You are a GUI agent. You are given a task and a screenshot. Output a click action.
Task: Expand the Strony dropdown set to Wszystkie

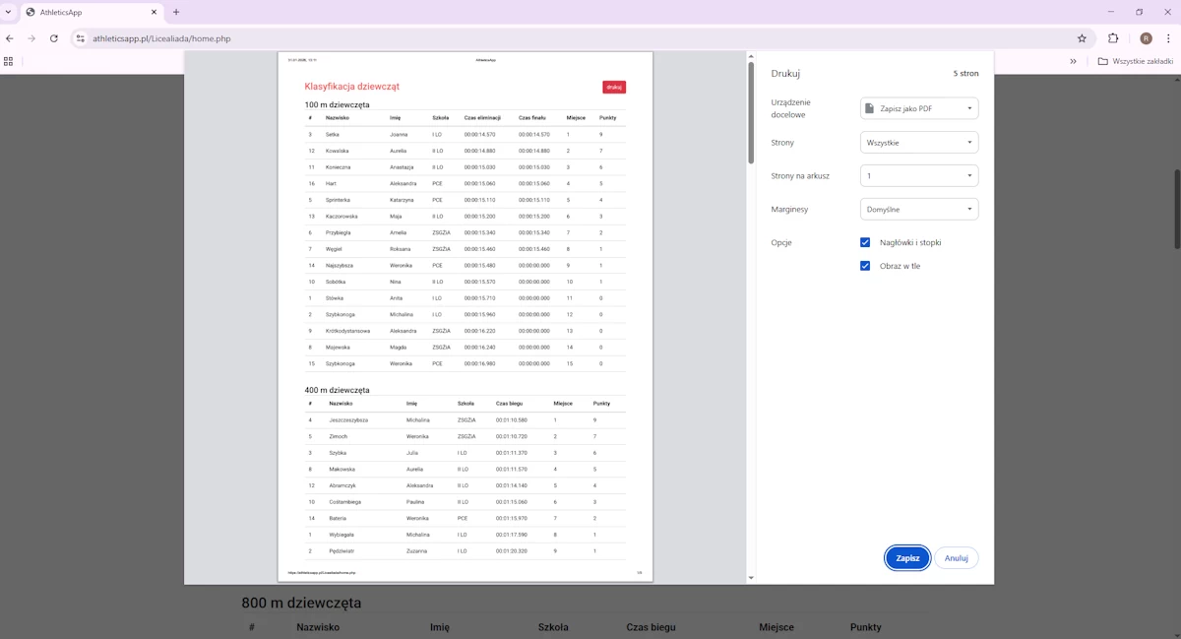(x=919, y=143)
